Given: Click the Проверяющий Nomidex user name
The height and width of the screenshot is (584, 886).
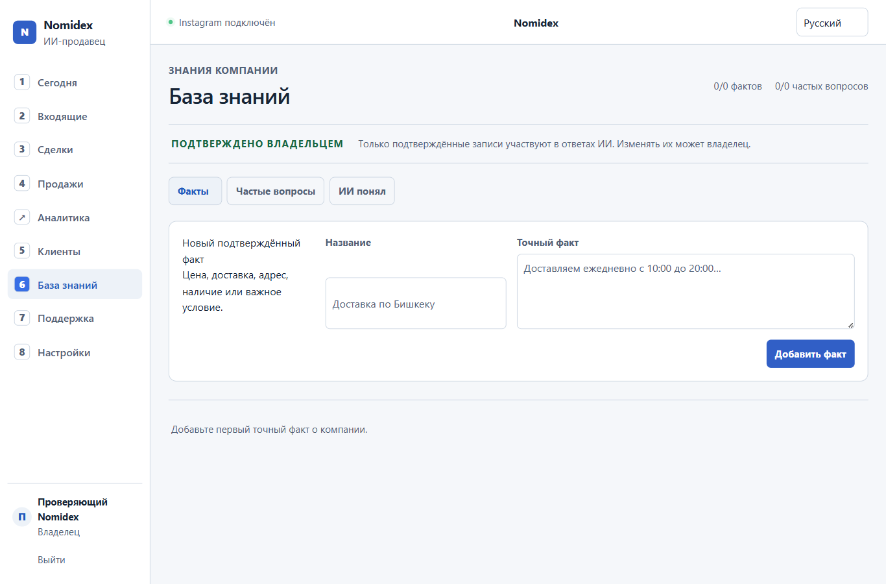Looking at the screenshot, I should (73, 509).
